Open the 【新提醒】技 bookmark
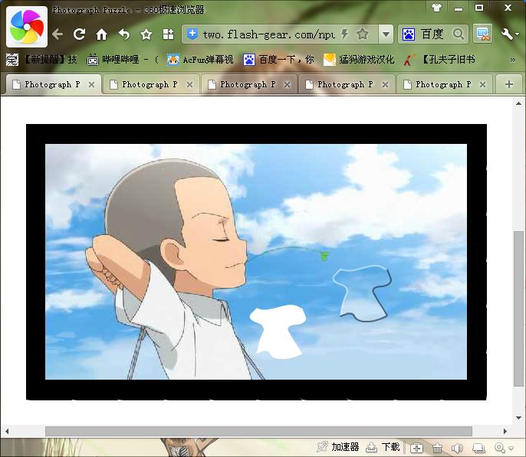Image resolution: width=526 pixels, height=457 pixels. click(x=41, y=60)
